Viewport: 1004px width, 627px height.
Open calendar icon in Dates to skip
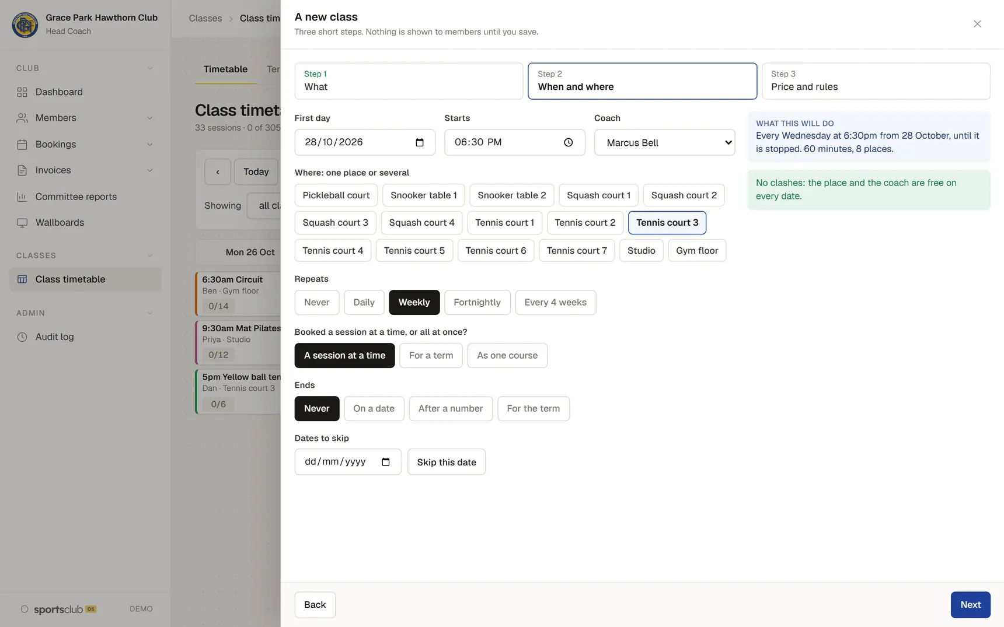(385, 462)
